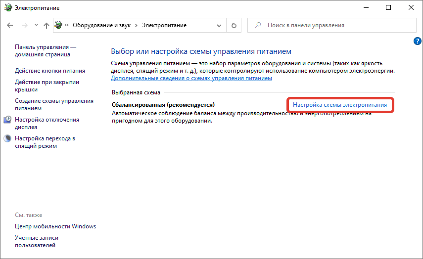Go up one level with the up arrow
Viewport: 423px width, 259px height.
pos(47,25)
